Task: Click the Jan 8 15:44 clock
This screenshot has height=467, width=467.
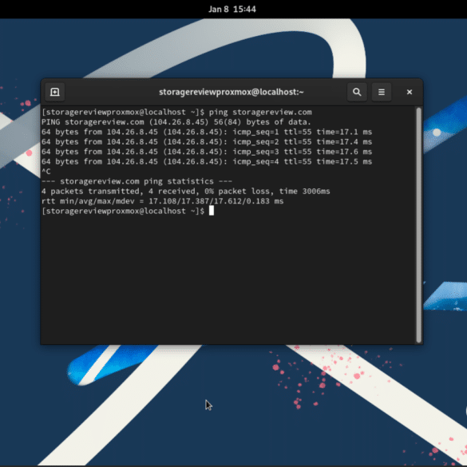Action: pos(232,10)
